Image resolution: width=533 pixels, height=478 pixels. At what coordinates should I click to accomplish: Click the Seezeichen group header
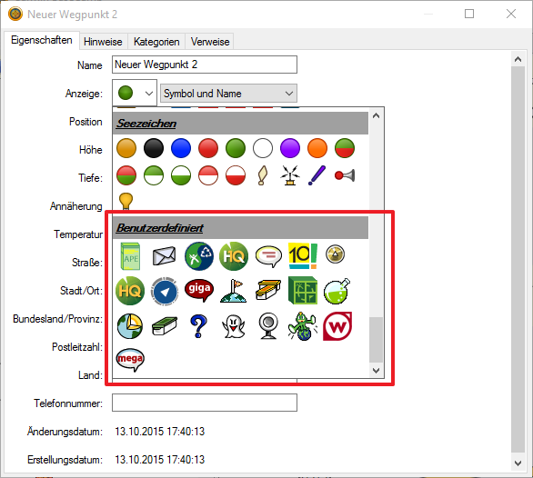(x=241, y=124)
